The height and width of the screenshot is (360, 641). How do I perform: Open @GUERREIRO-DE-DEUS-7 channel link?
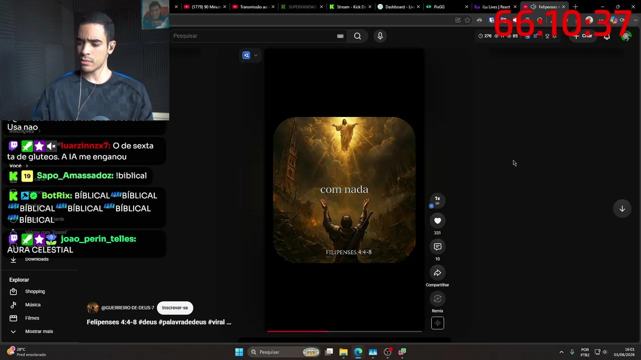tap(128, 307)
